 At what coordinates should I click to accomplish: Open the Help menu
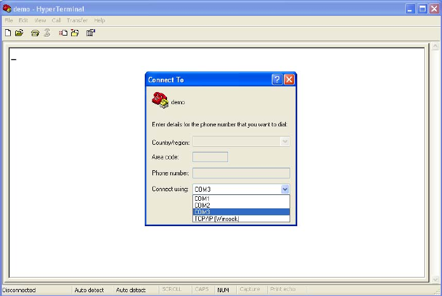coord(100,20)
